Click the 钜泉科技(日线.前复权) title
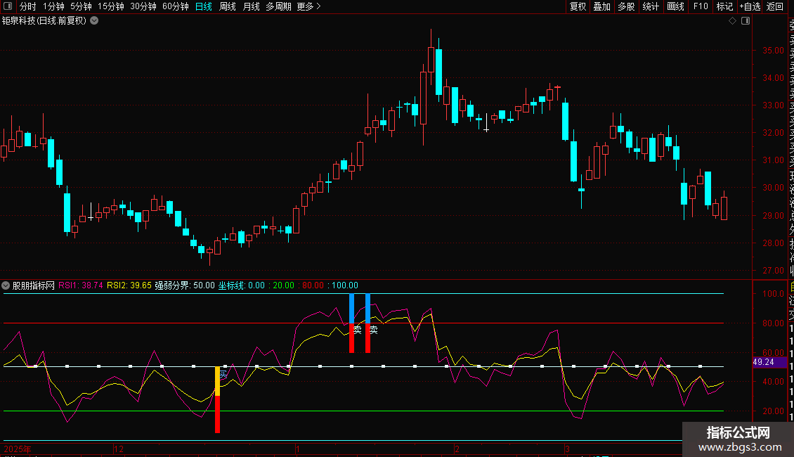 [44, 21]
